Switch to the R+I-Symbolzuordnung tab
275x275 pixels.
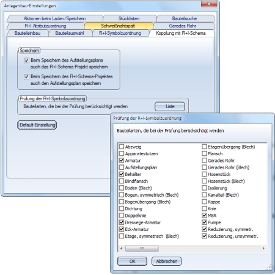tap(120, 33)
